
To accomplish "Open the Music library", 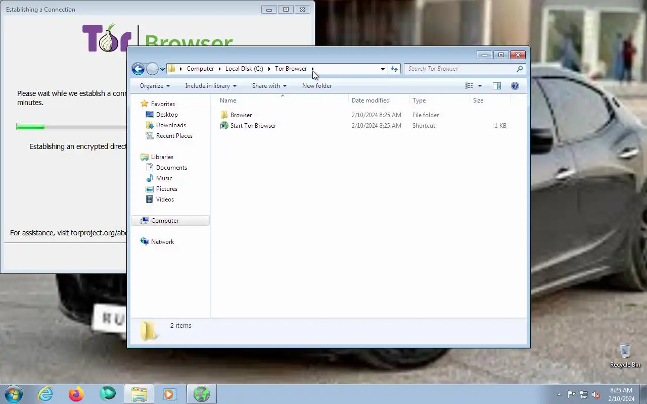I will tap(164, 178).
